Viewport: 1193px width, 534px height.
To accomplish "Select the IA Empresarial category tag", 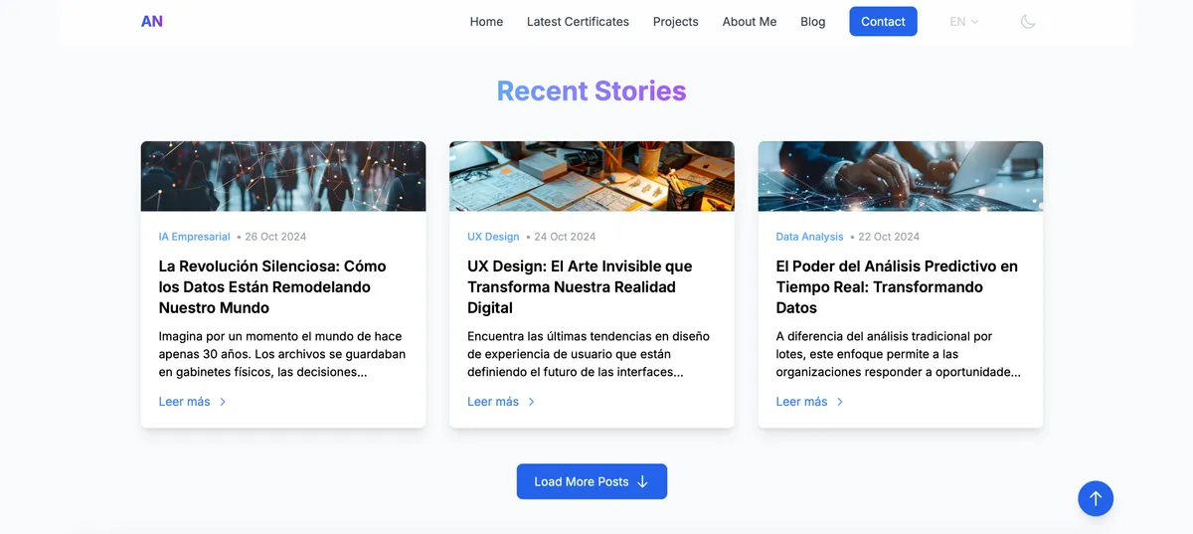I will pyautogui.click(x=194, y=237).
